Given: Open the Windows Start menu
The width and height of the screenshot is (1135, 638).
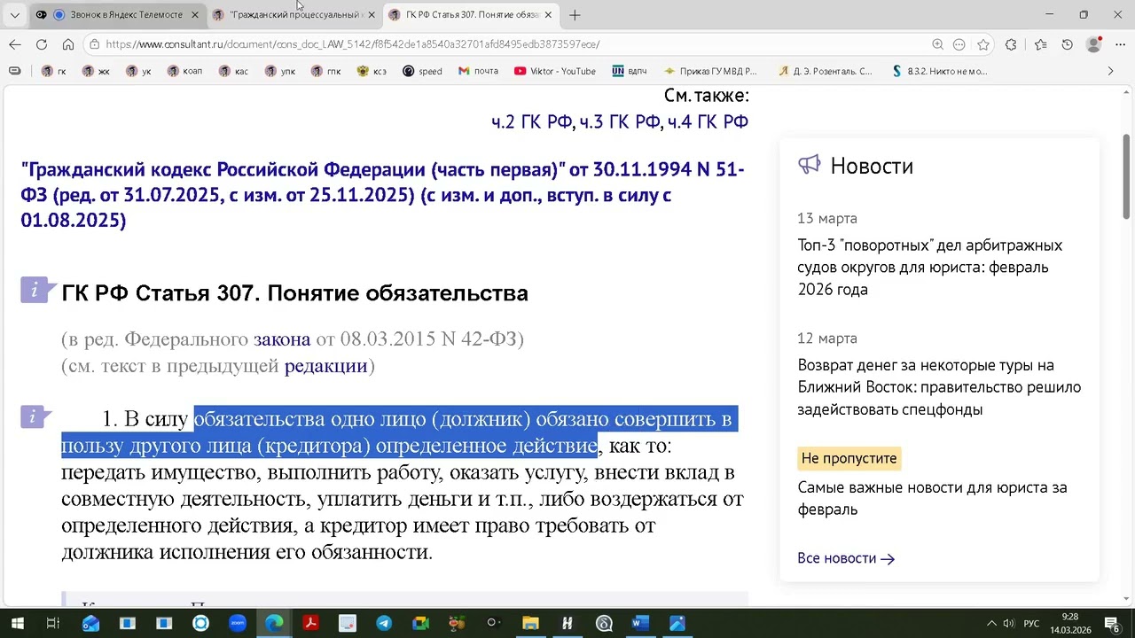Looking at the screenshot, I should pyautogui.click(x=17, y=623).
